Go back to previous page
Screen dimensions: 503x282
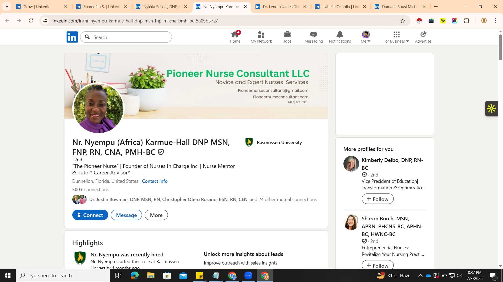7,21
